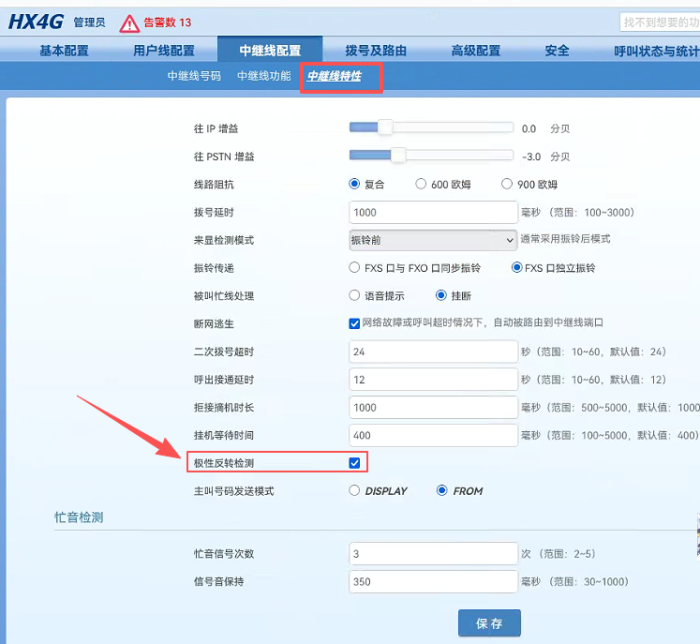Screen dimensions: 700x644
Task: Click the function search box at top right
Action: tap(660, 22)
